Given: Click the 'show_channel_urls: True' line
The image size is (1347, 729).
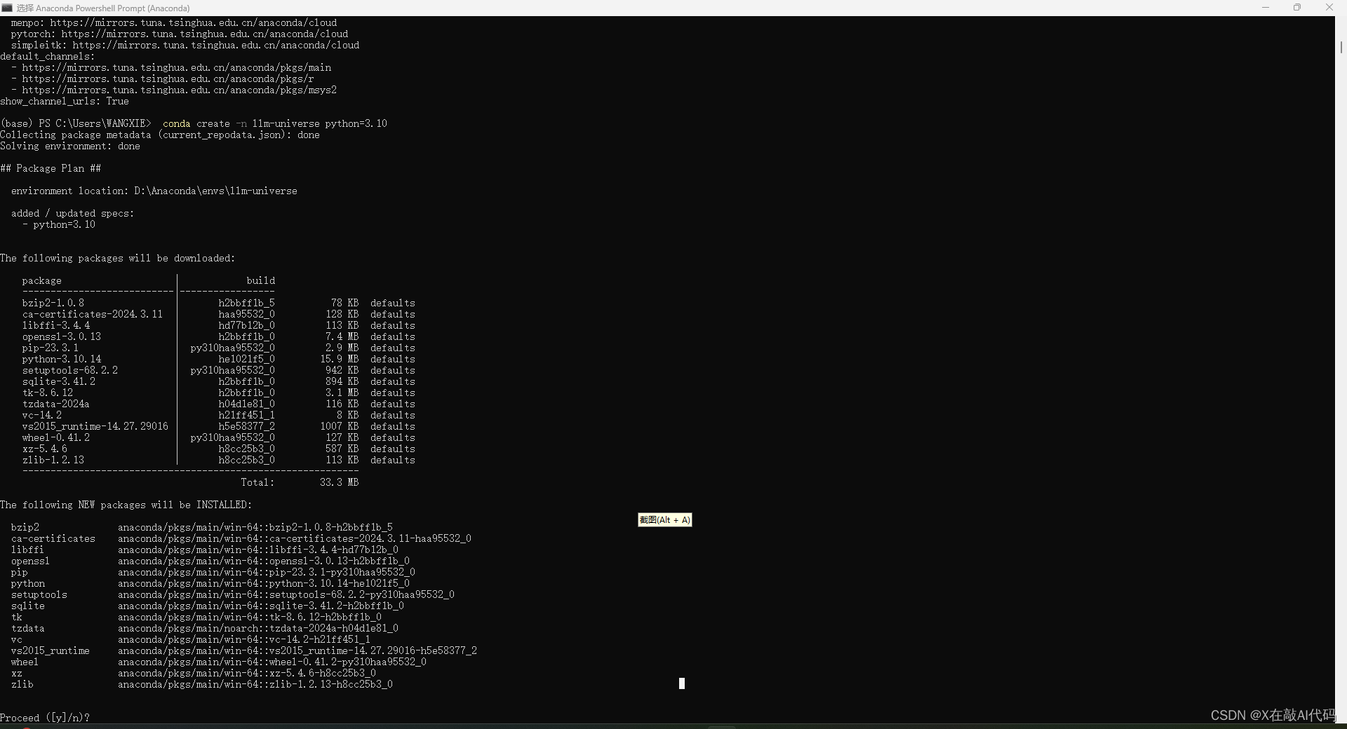Looking at the screenshot, I should 65,101.
